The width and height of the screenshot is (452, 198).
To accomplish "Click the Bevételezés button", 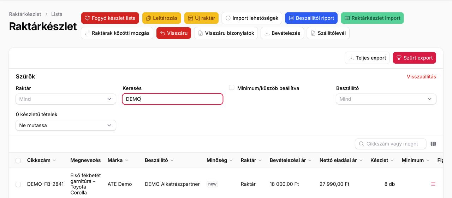I will click(x=282, y=33).
